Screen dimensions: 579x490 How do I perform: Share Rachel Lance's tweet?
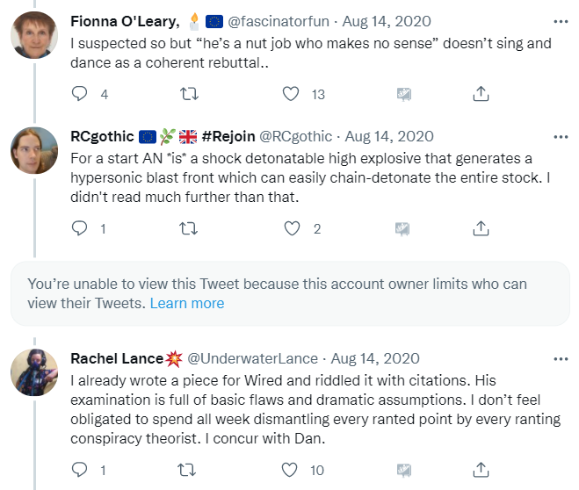(x=481, y=470)
